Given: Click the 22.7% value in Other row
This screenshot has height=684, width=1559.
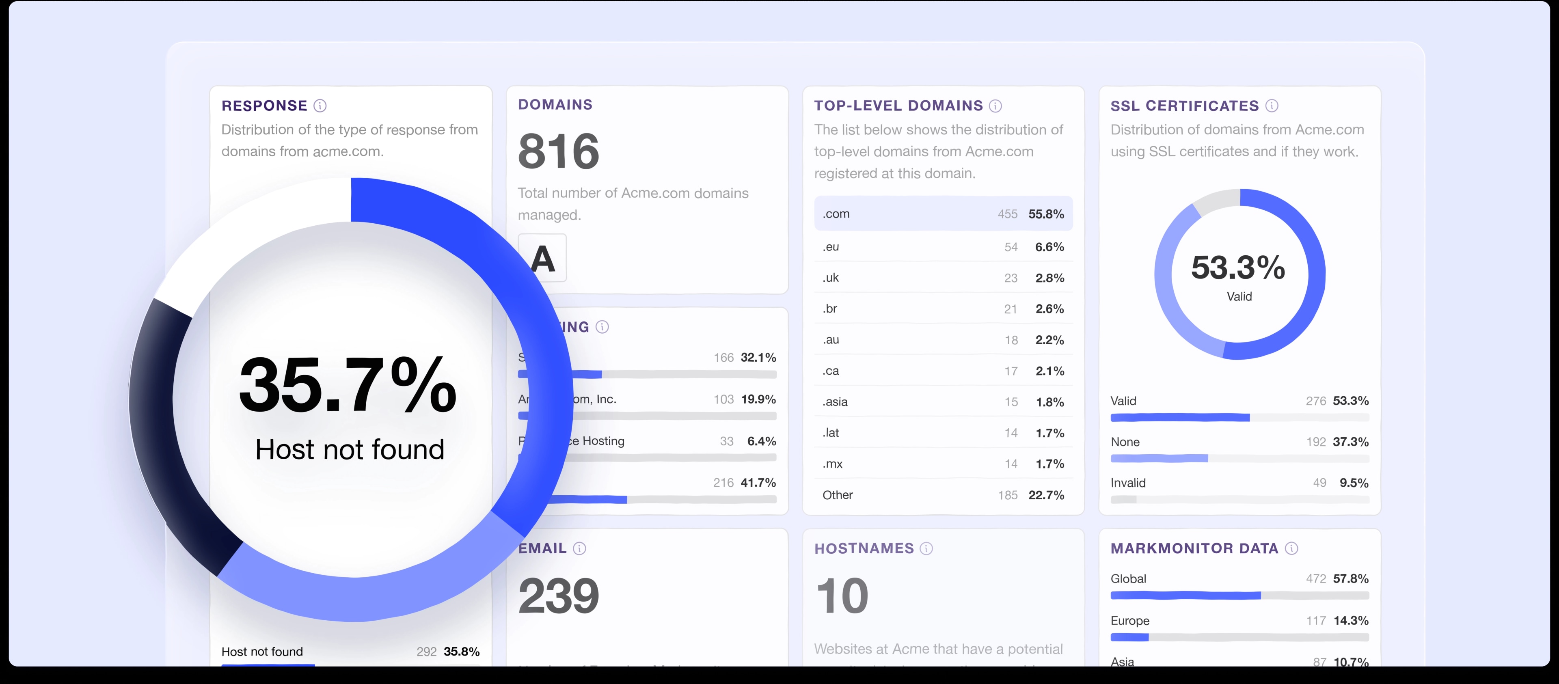Looking at the screenshot, I should coord(1046,495).
